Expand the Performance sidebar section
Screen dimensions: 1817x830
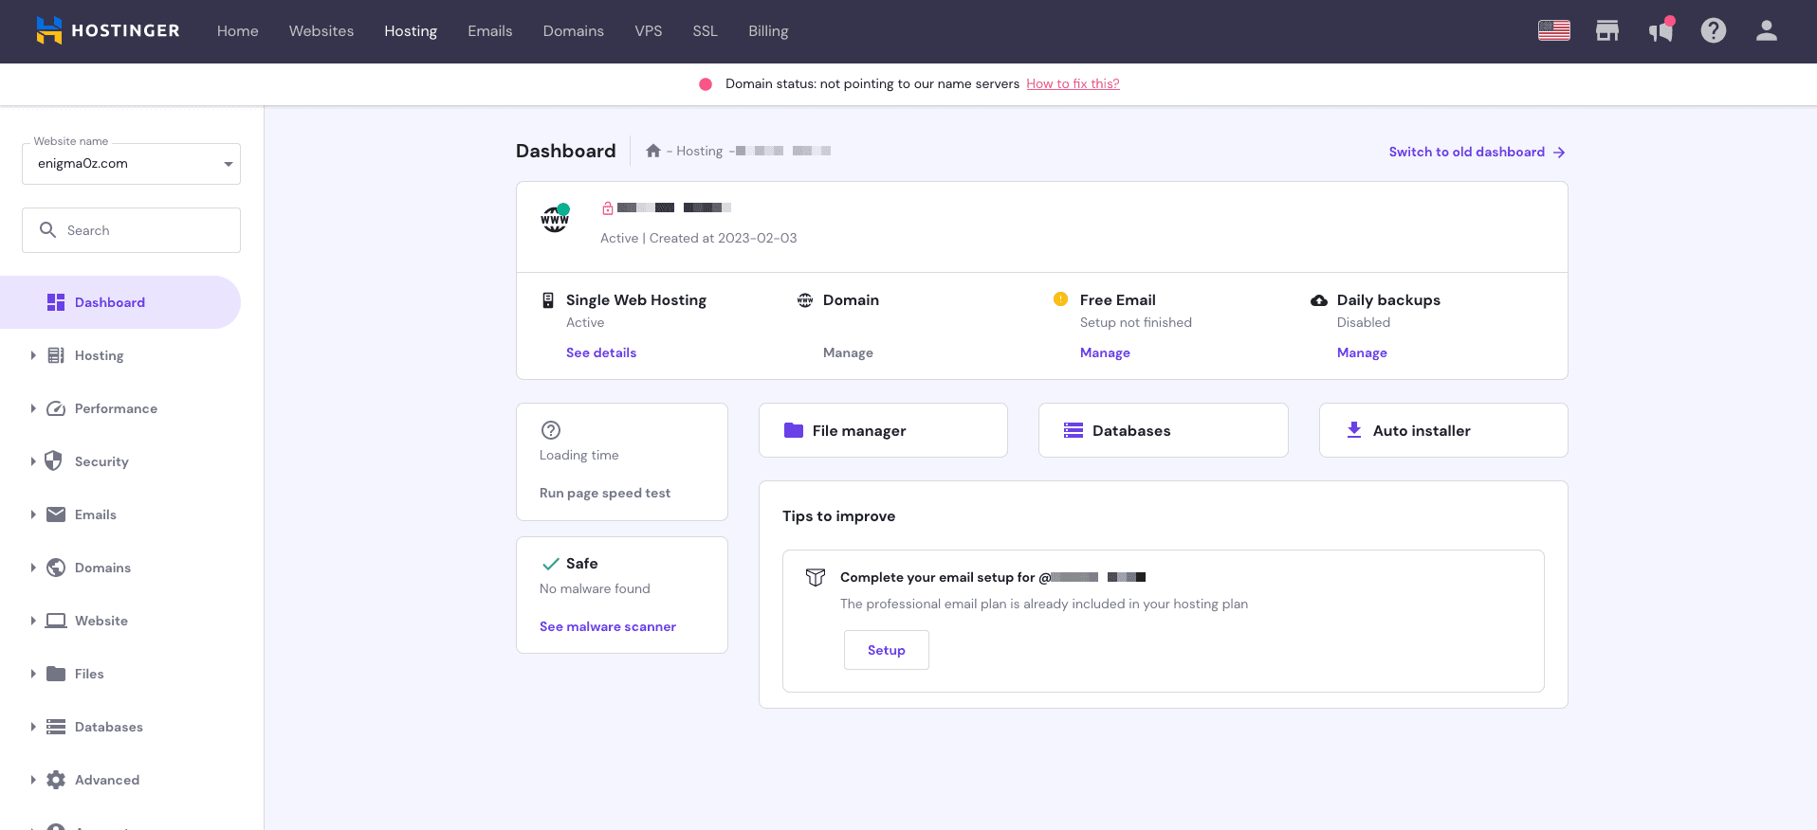point(33,408)
